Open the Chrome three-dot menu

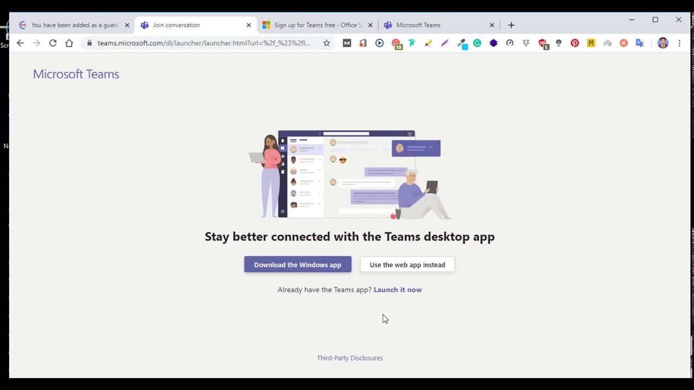click(x=679, y=43)
